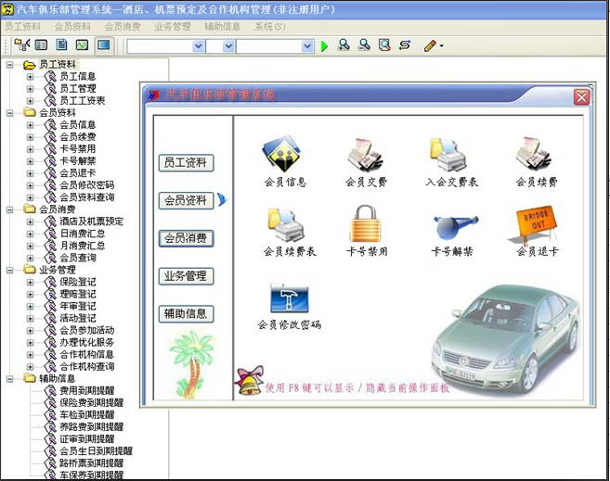Click the list layout toolbar icon
The height and width of the screenshot is (481, 610).
(x=41, y=45)
